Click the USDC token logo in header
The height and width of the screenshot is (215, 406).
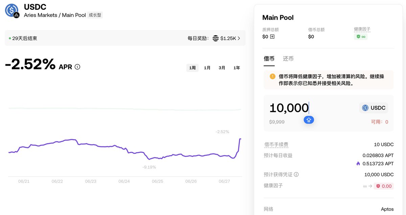pos(12,10)
